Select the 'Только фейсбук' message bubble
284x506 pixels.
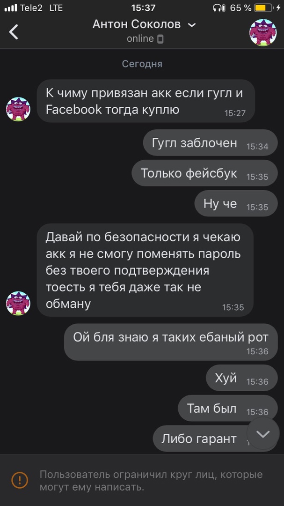coord(204,173)
